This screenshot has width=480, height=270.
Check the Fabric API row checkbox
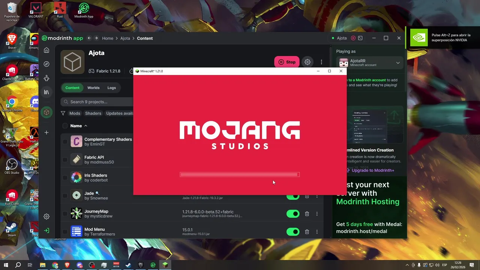tap(65, 160)
